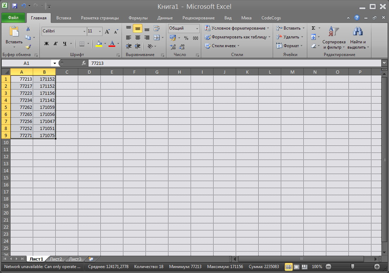Screen dimensions: 389x273
Task: Open the Формулы ribbon tab
Action: tap(138, 18)
